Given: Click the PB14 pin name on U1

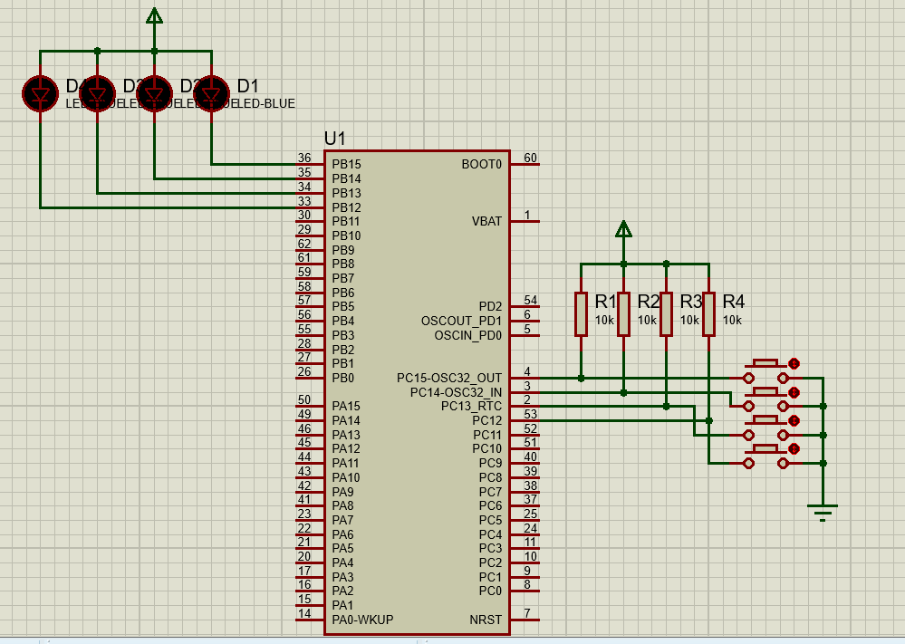Looking at the screenshot, I should point(346,179).
